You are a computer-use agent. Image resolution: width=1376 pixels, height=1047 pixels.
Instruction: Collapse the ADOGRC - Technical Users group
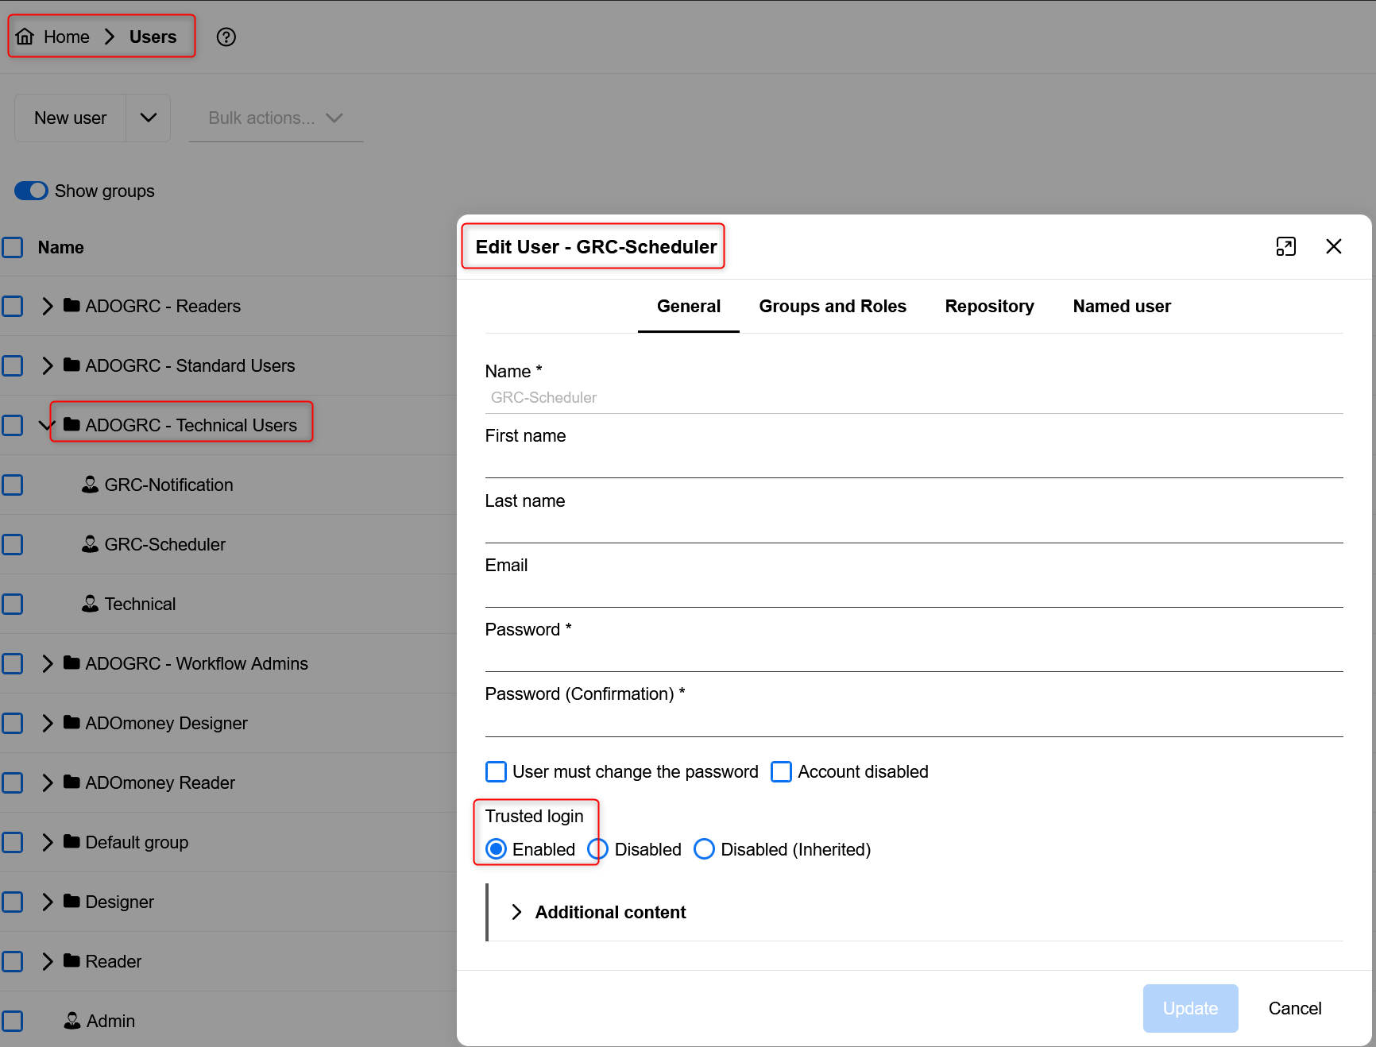[46, 425]
